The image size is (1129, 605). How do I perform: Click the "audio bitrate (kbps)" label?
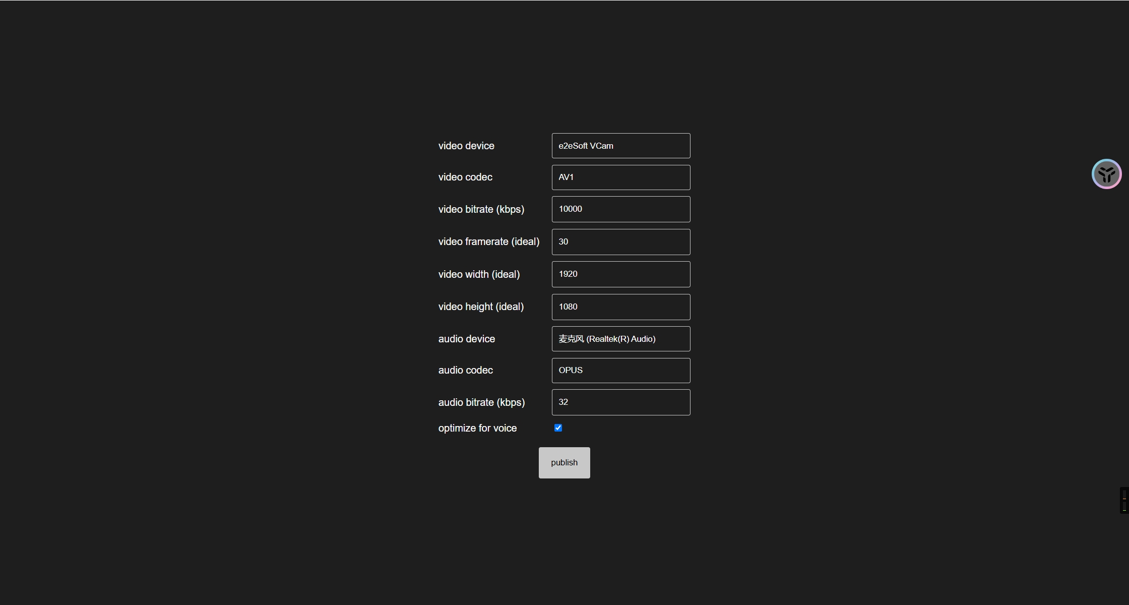481,402
